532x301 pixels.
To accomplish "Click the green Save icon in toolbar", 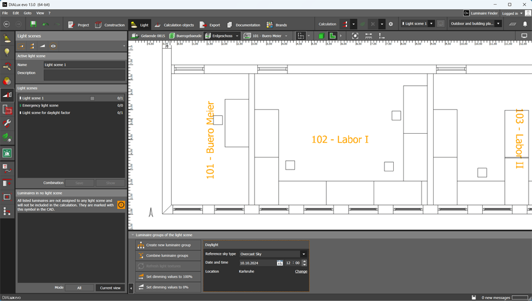I will (33, 24).
